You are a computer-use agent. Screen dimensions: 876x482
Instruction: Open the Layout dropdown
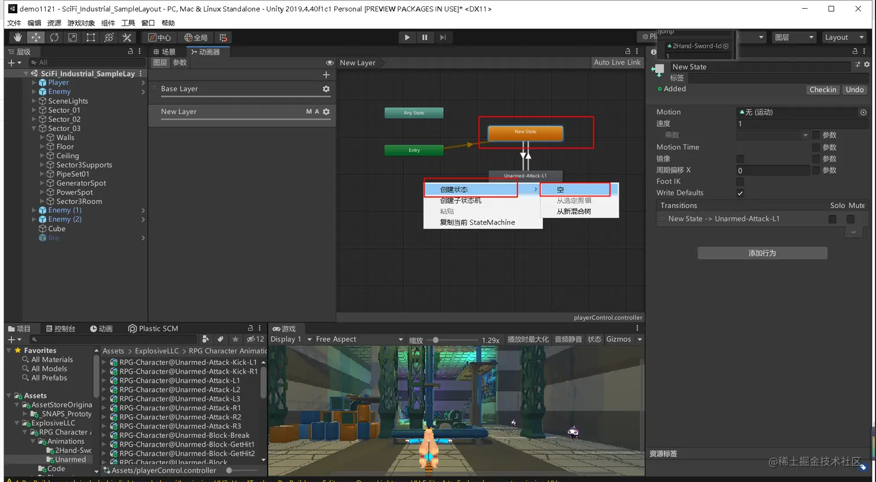(844, 37)
